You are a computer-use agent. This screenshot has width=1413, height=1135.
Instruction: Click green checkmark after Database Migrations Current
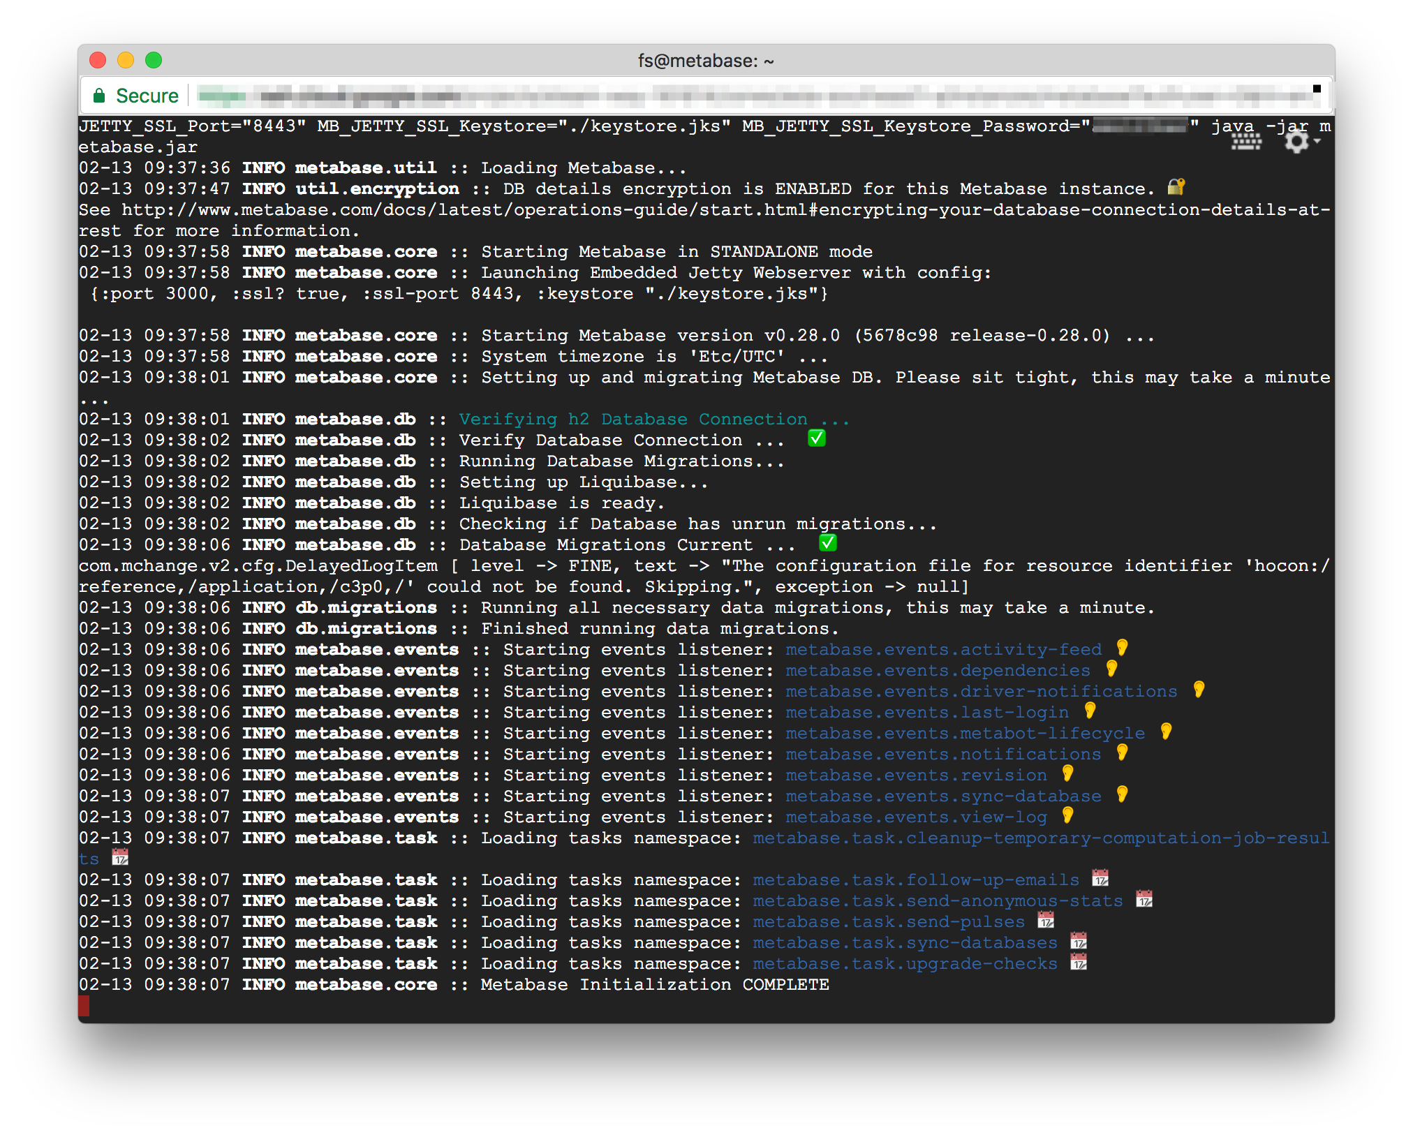pos(827,543)
